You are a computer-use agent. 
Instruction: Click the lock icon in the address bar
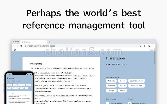(x=26, y=46)
